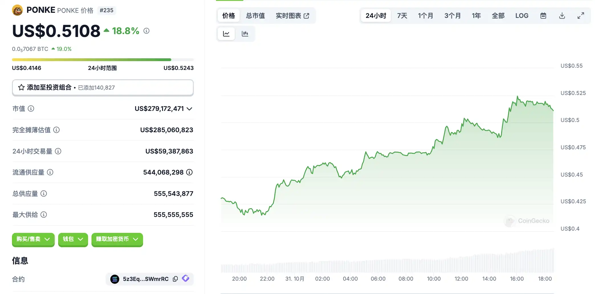The width and height of the screenshot is (595, 294).
Task: Click the max supply value 555,555,555
Action: (173, 215)
